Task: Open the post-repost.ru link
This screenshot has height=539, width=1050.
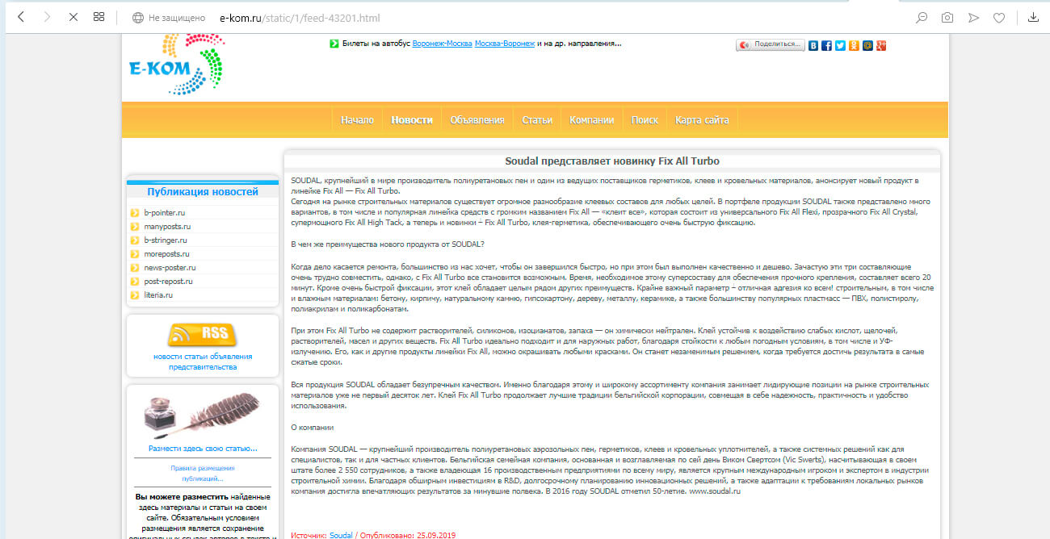Action: (169, 282)
